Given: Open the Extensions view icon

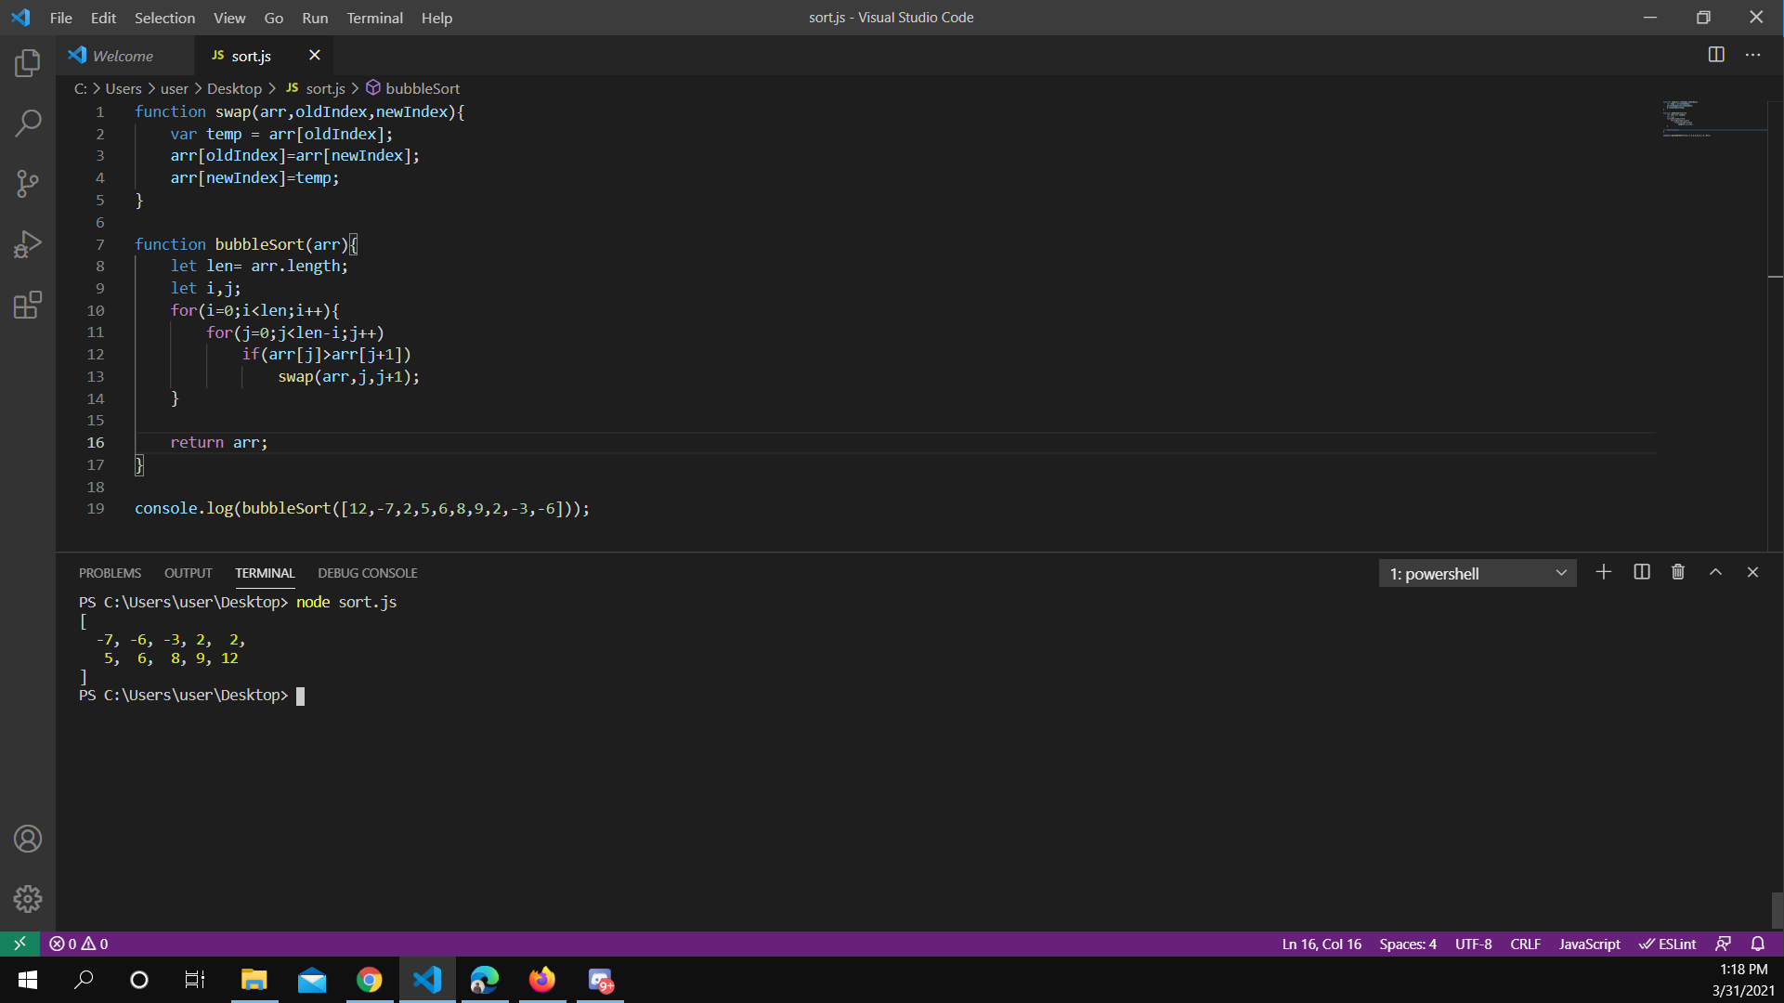Looking at the screenshot, I should coord(28,305).
